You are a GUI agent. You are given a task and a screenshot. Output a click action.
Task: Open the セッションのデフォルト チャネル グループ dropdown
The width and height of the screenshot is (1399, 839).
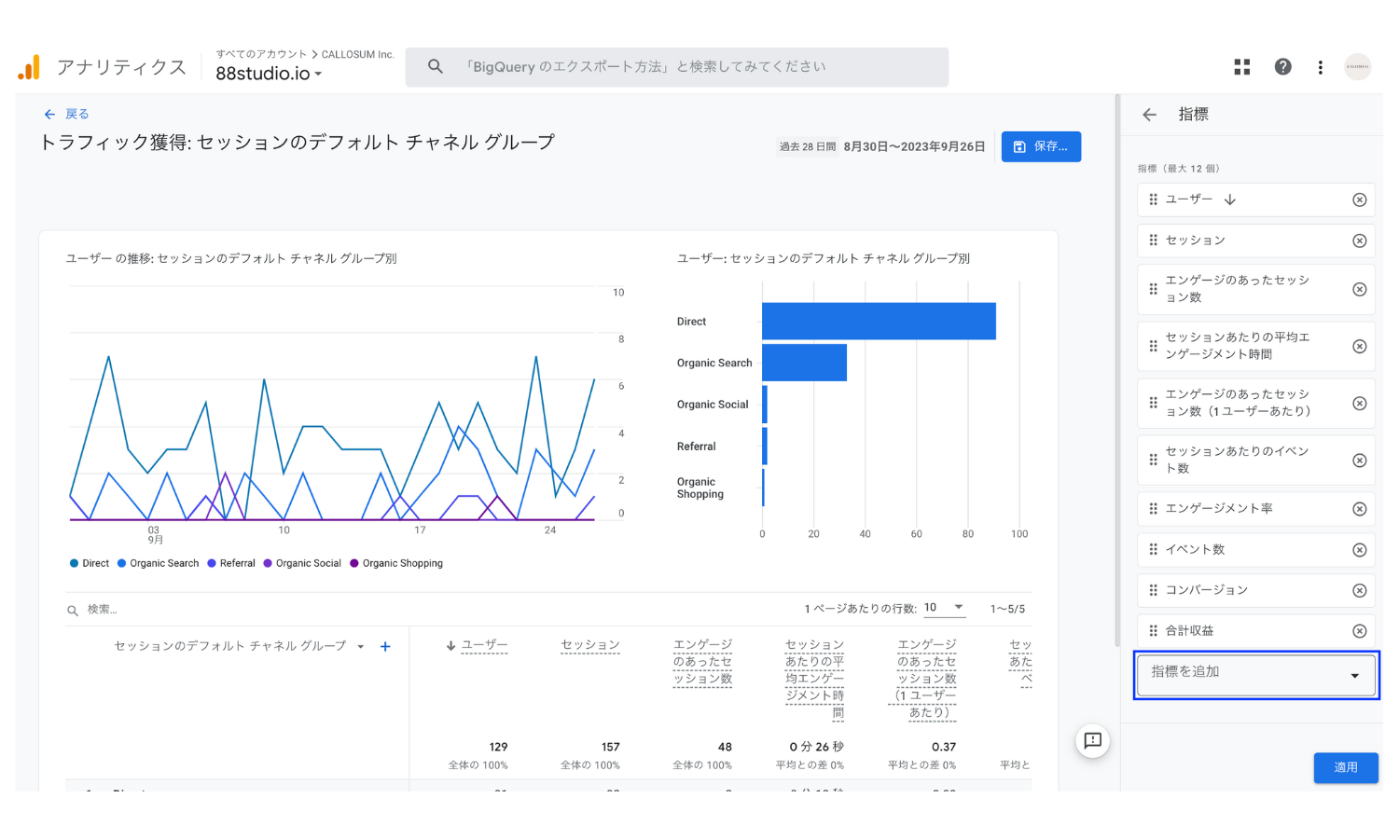(x=362, y=646)
